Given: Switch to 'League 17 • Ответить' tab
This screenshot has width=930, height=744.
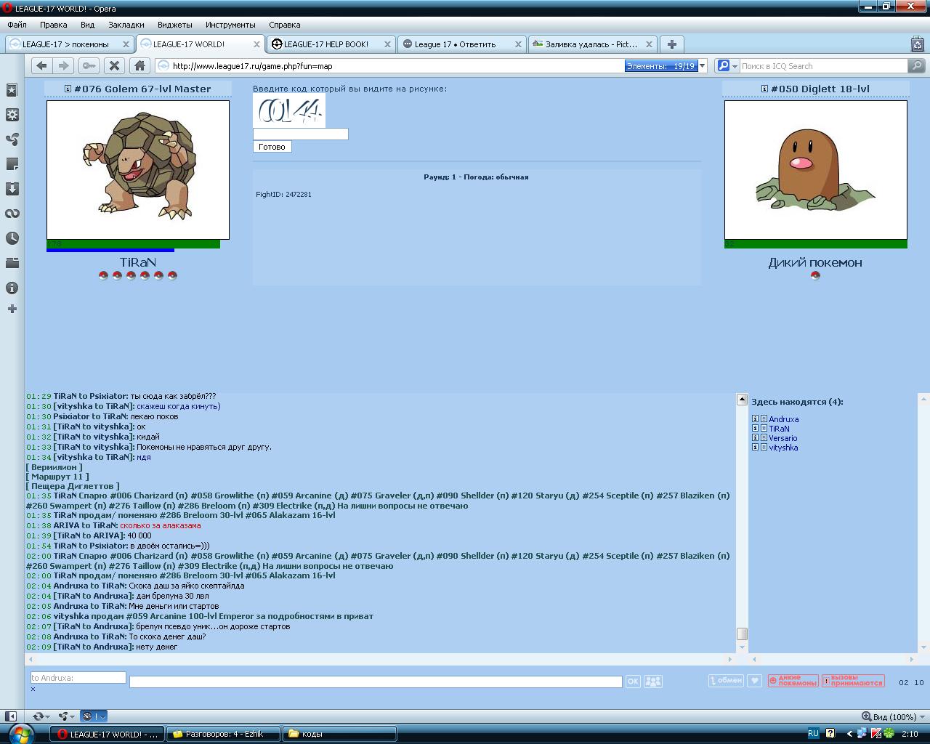Looking at the screenshot, I should [x=461, y=44].
